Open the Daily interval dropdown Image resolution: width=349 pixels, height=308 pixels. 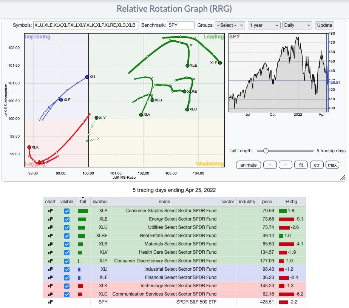297,25
